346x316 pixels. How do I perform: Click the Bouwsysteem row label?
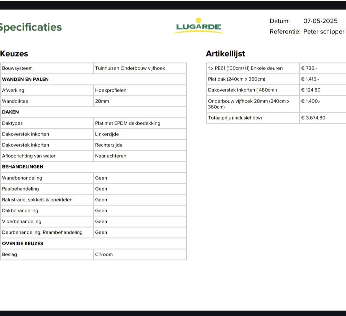tap(17, 68)
